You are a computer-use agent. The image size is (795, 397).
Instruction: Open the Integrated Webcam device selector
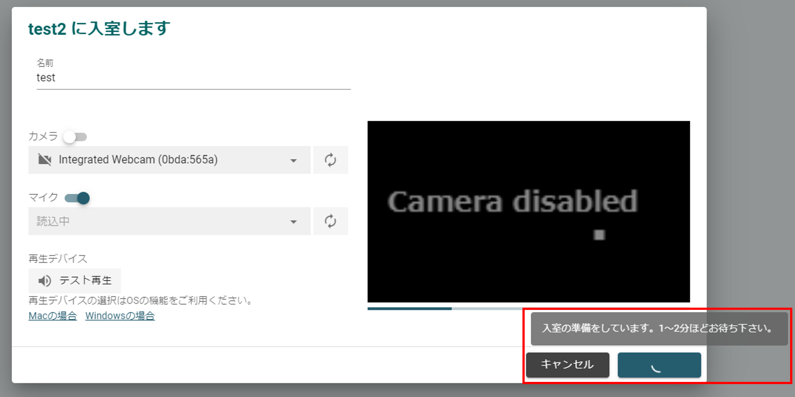pyautogui.click(x=169, y=160)
